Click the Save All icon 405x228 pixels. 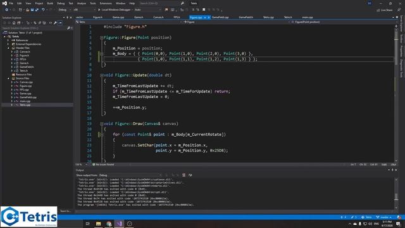(37, 10)
